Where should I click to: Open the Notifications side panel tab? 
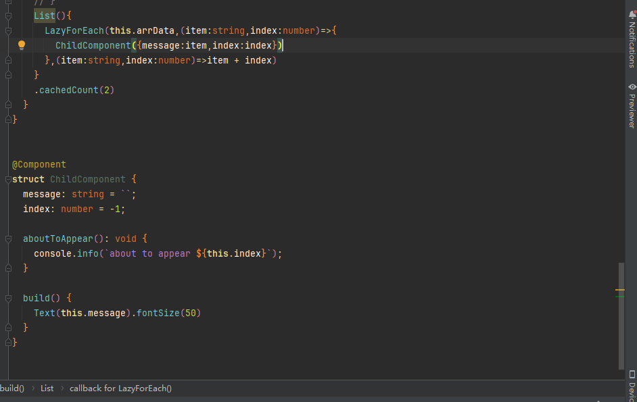pyautogui.click(x=632, y=44)
